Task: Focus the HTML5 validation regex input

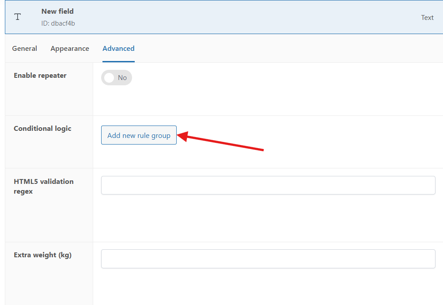Action: (x=268, y=185)
